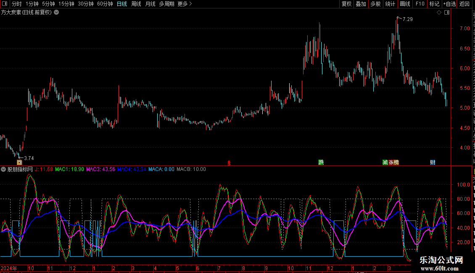Click the diamond icon above the price chart
The height and width of the screenshot is (273, 475).
click(439, 13)
